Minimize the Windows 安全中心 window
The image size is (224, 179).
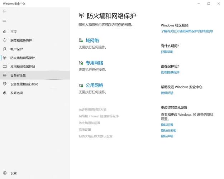tap(199, 4)
